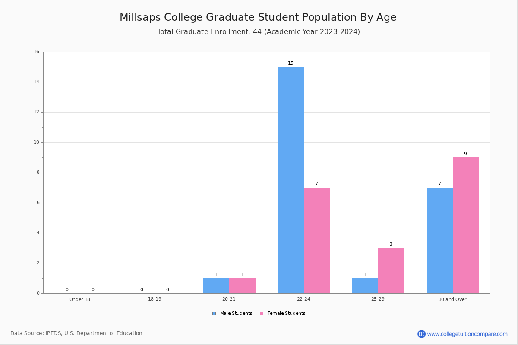Click the chart title text
Image resolution: width=518 pixels, height=345 pixels.
[x=258, y=17]
